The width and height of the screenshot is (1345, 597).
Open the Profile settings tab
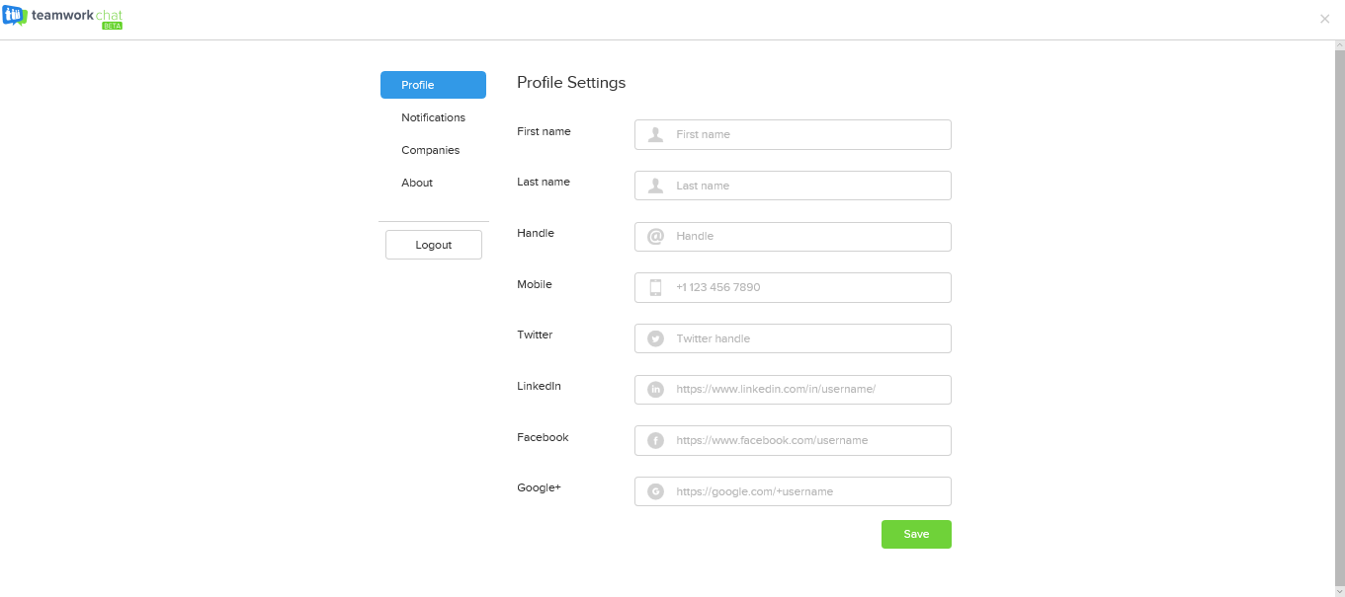[x=433, y=85]
